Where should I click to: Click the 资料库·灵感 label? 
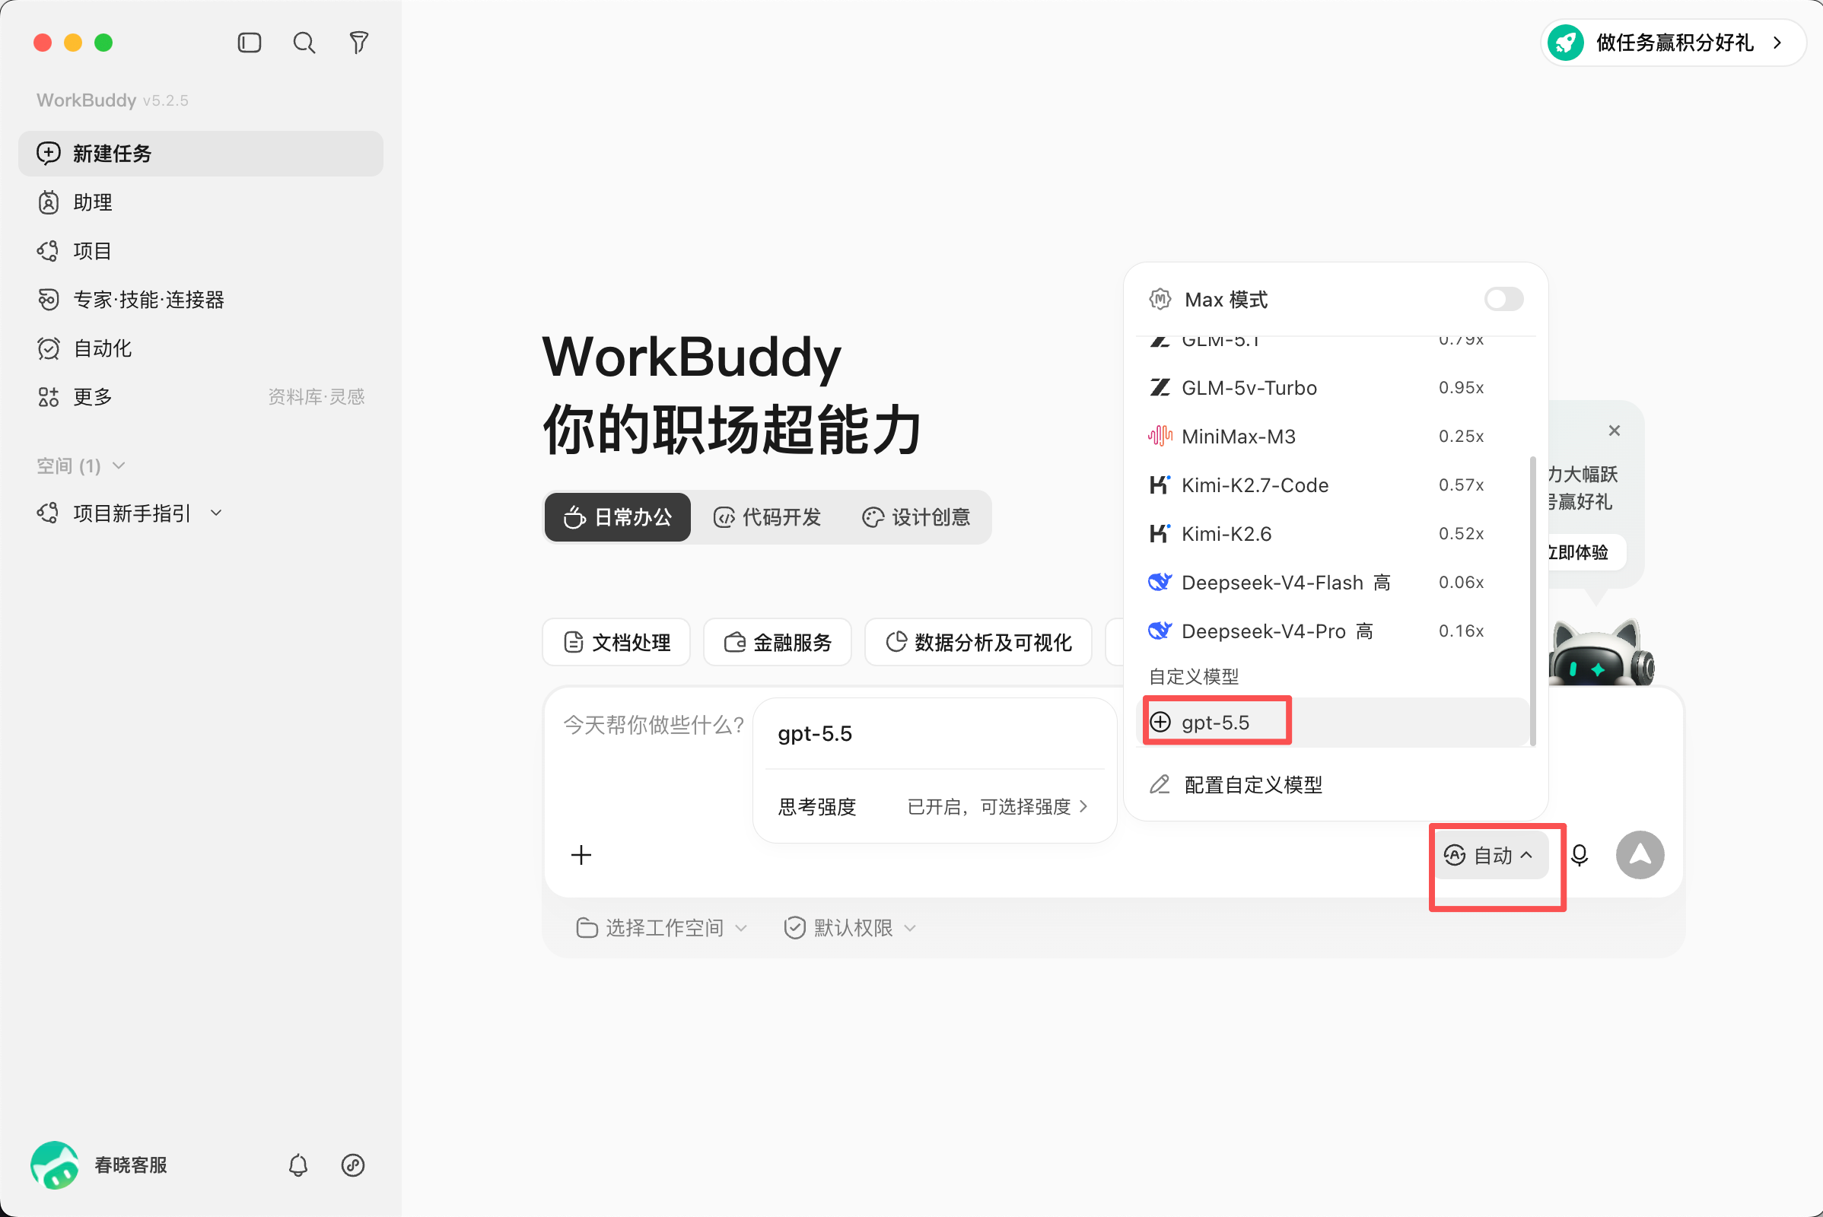click(316, 396)
